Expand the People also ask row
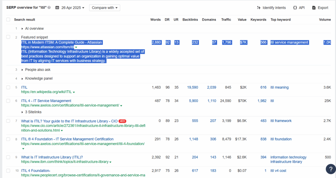Viewport: 336px width, 178px height. tap(22, 70)
